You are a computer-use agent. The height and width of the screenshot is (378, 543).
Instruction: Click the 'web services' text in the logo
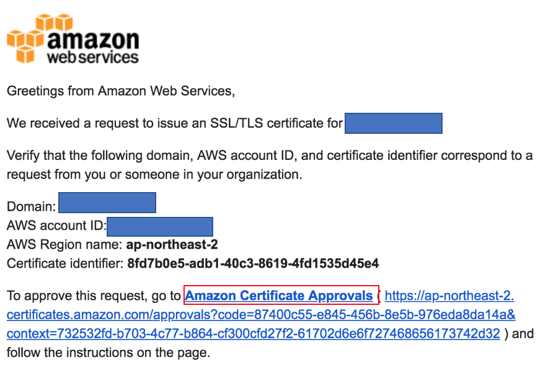(x=93, y=58)
